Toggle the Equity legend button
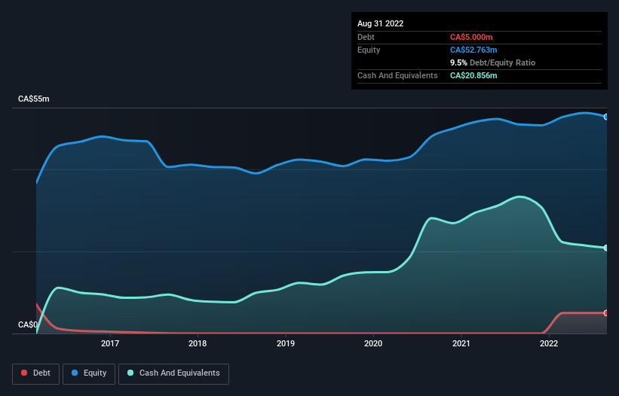619x396 pixels. [x=89, y=373]
